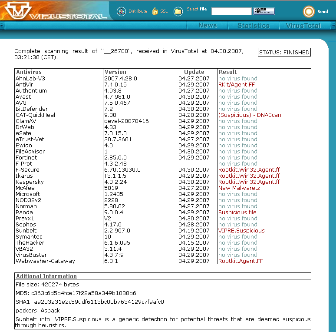Click the eSafe row name
This screenshot has width=336, height=332.
23,133
